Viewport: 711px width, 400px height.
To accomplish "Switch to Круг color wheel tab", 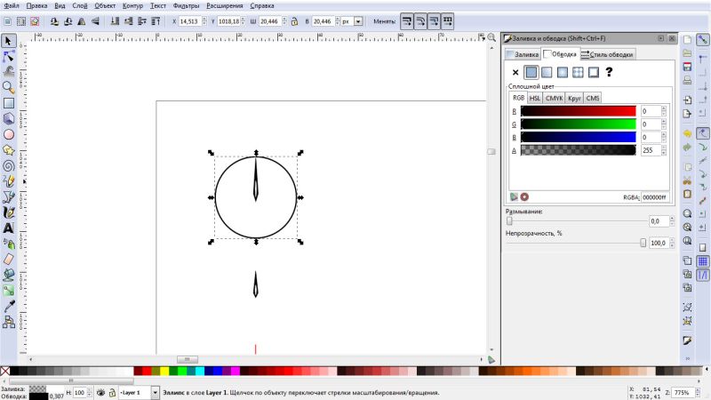I will (x=574, y=98).
